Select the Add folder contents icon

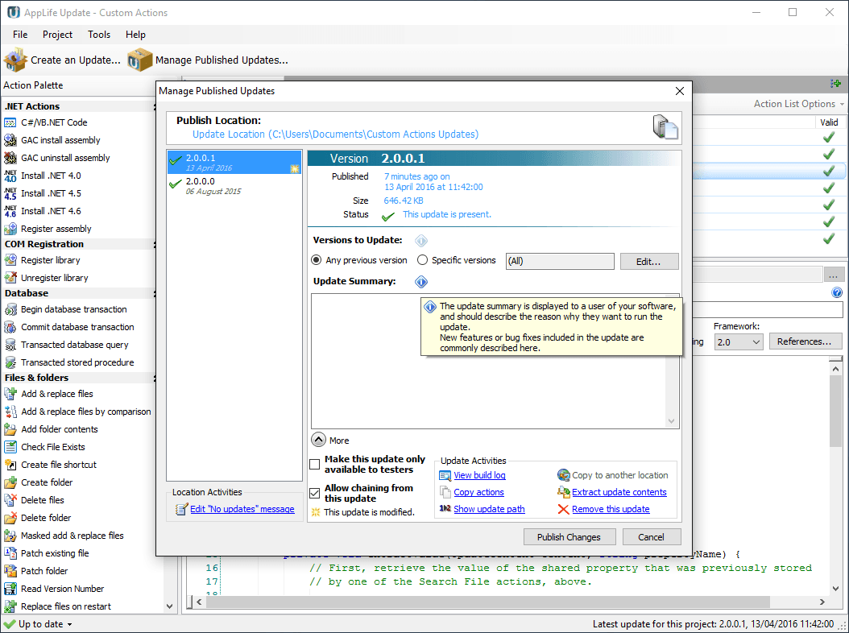pos(10,429)
